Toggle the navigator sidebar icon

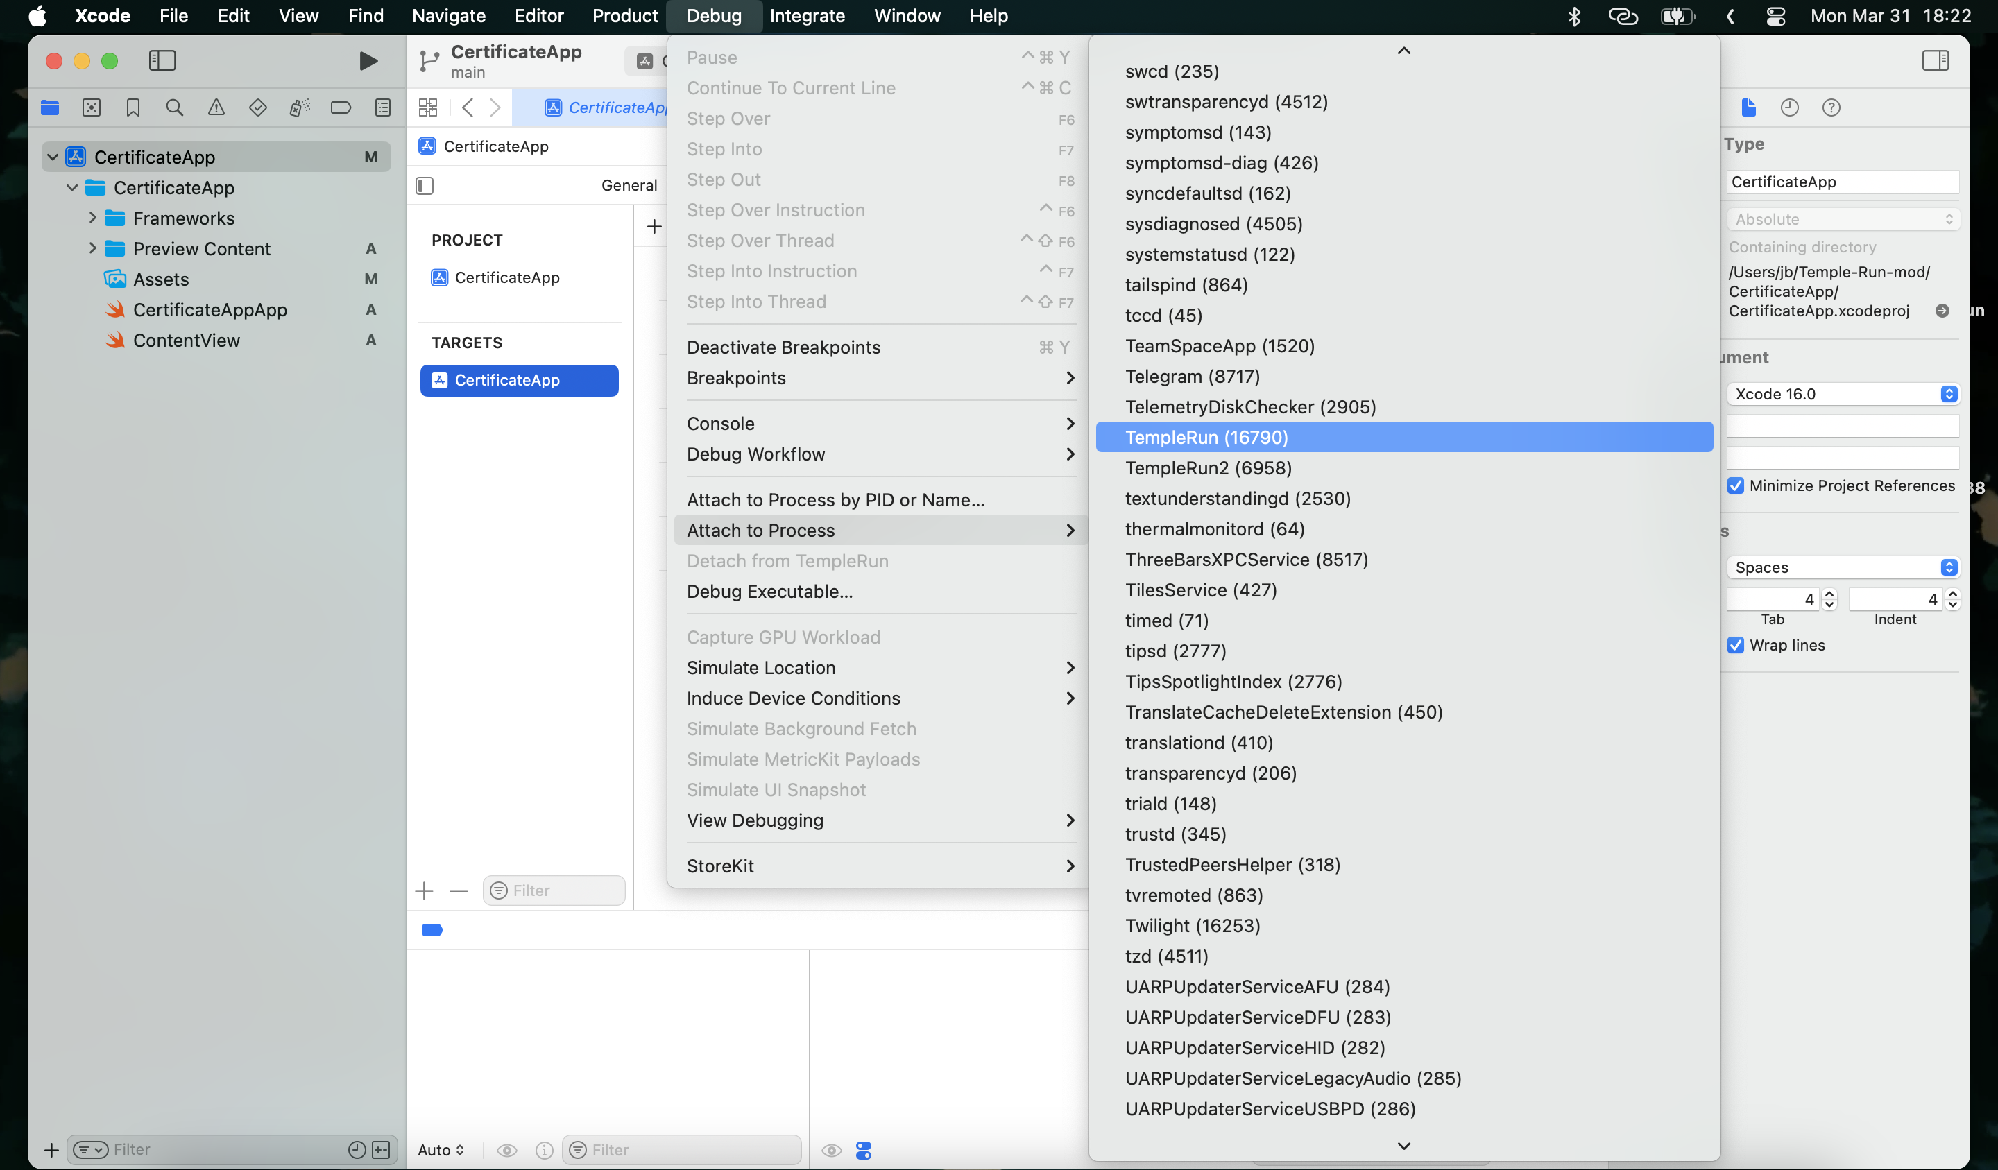point(162,61)
